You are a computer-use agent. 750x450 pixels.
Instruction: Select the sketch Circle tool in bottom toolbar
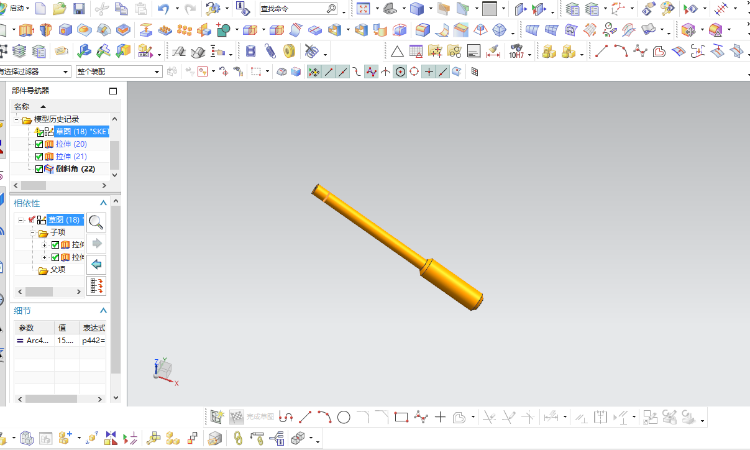tap(344, 417)
